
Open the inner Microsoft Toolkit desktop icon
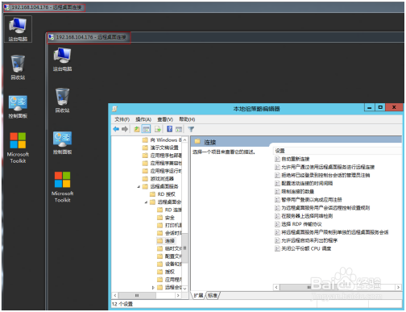pyautogui.click(x=62, y=187)
